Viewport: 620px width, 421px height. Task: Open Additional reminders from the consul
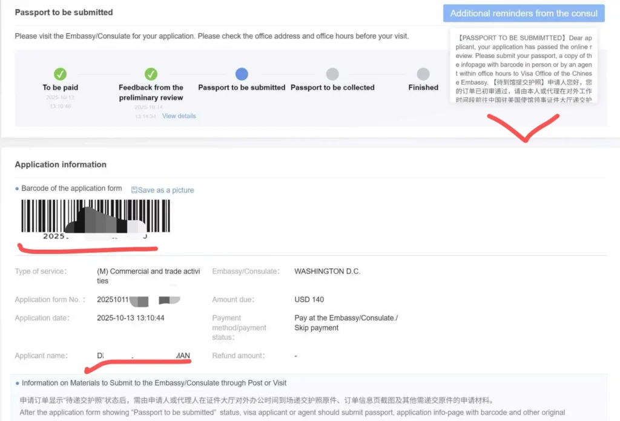524,13
